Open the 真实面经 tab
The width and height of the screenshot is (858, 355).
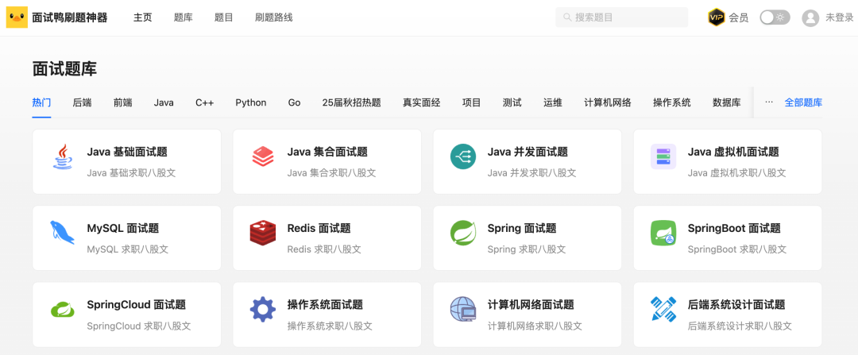[421, 102]
